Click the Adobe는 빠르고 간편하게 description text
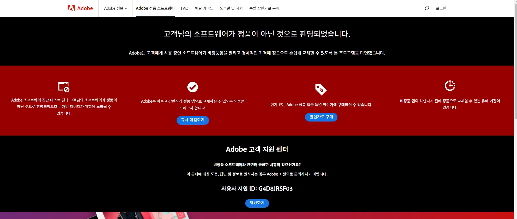This screenshot has width=517, height=219. 193,105
